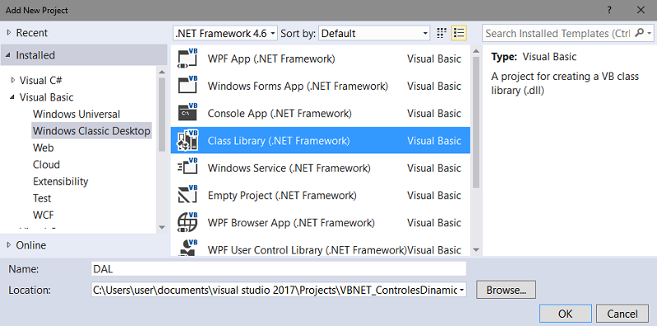Click the Name text field containing DAL
The width and height of the screenshot is (657, 326).
click(x=279, y=269)
